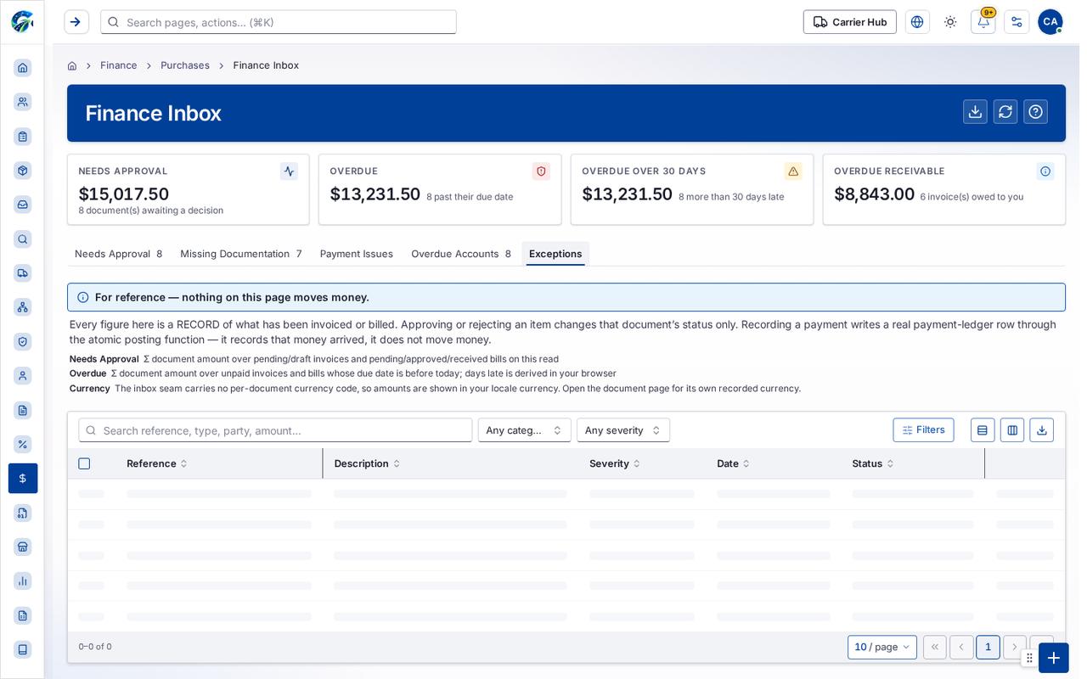
Task: Check the select-all checkbox in table header
Action: (84, 463)
